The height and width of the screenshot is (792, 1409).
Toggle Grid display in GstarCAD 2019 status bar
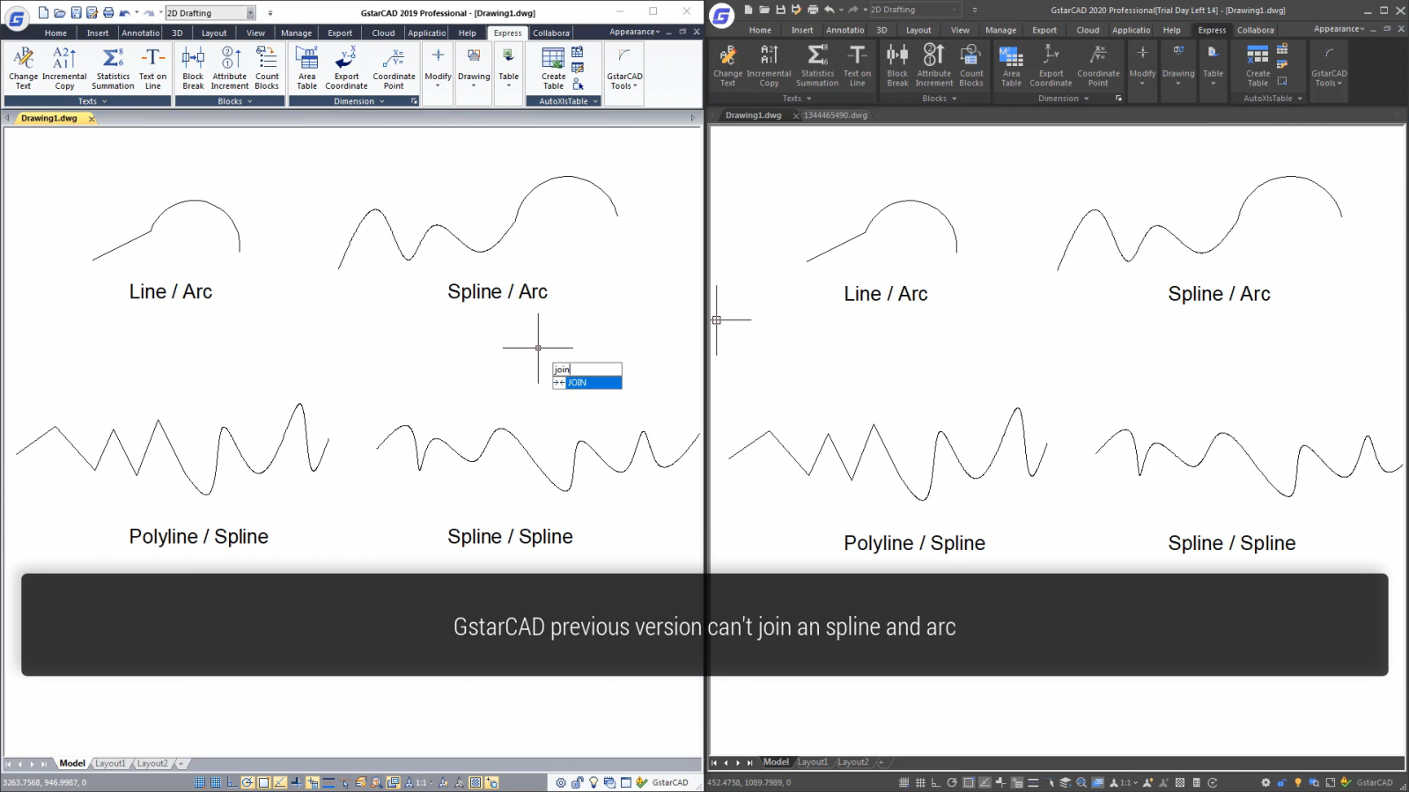coord(216,782)
